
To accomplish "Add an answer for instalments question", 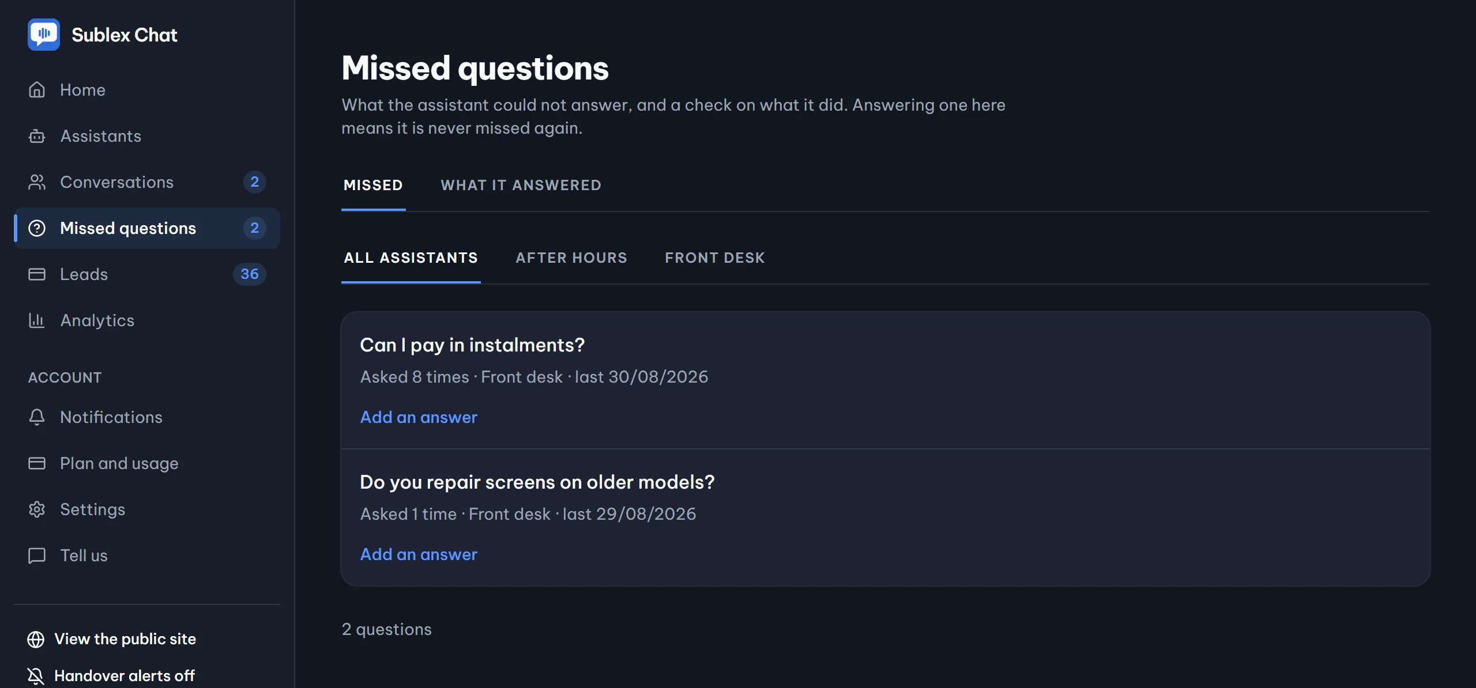I will pos(419,417).
